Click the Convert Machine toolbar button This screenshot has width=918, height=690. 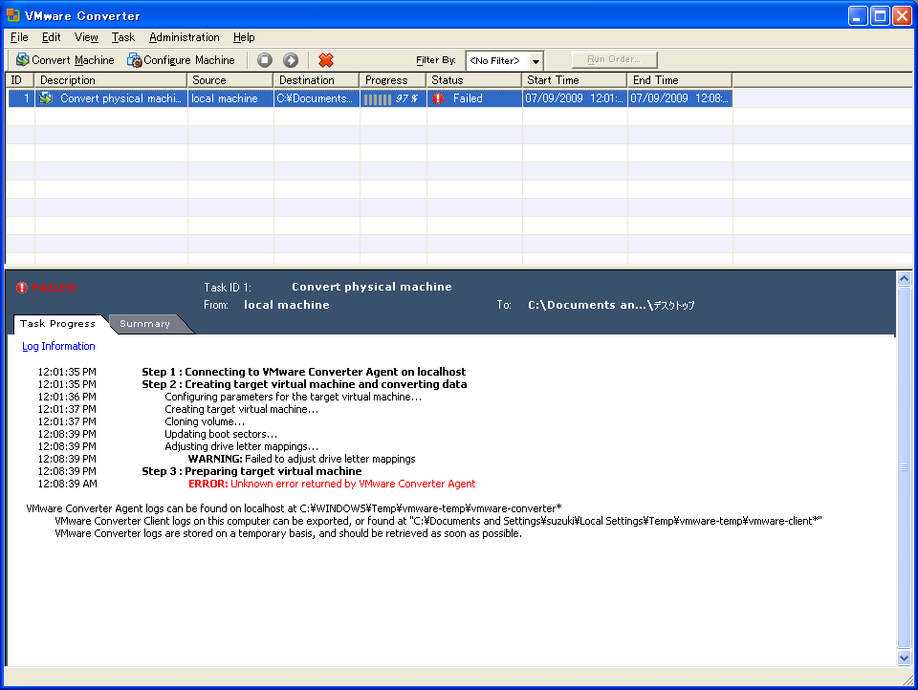click(x=65, y=60)
